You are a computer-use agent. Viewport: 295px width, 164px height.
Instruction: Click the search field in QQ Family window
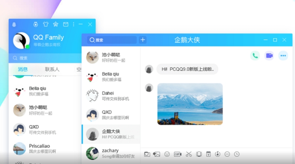click(x=45, y=58)
